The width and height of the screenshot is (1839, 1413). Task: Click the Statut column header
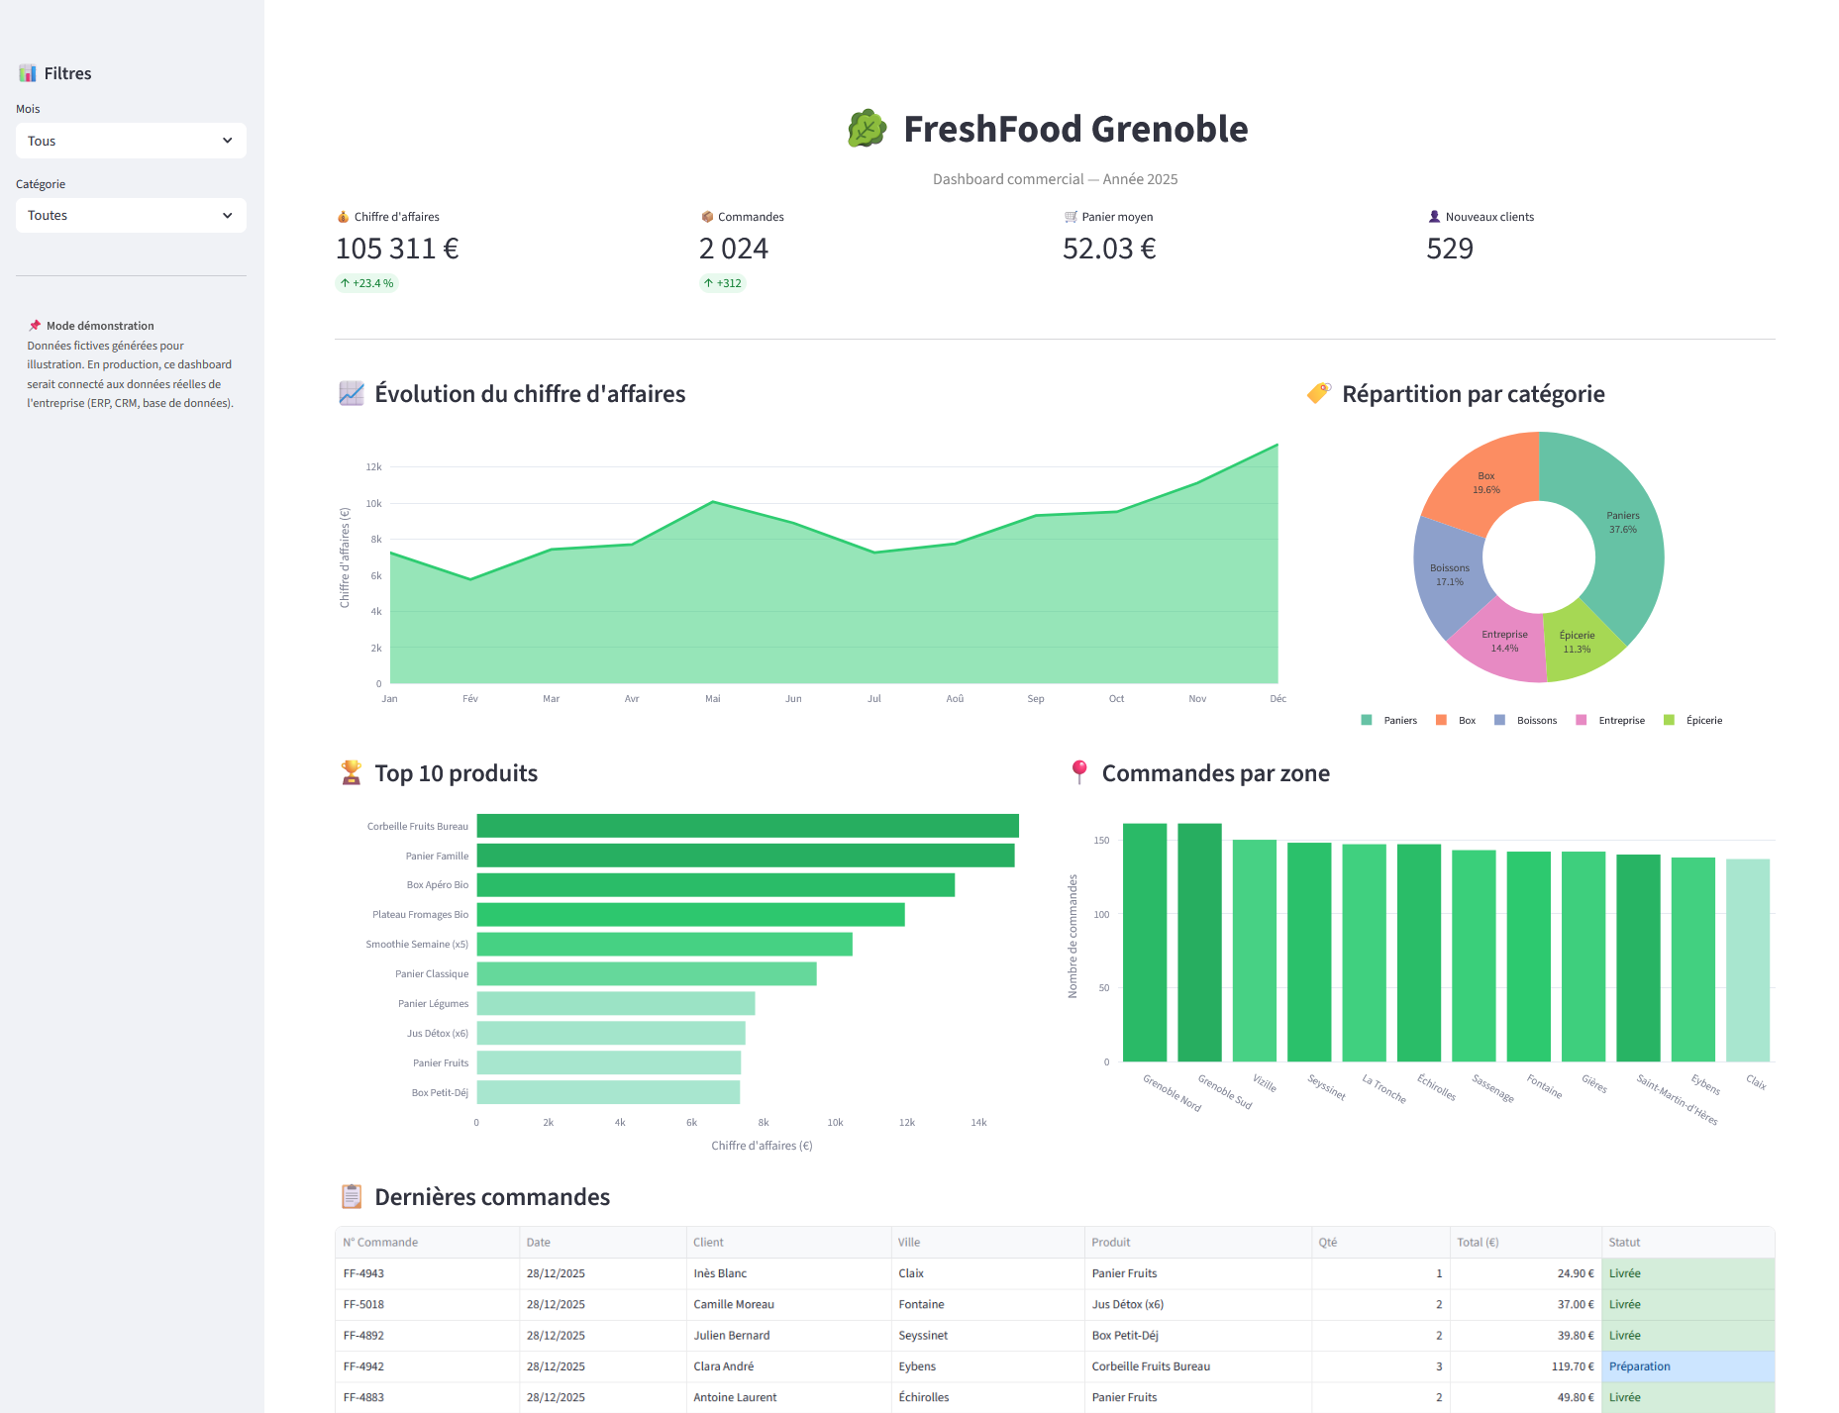tap(1624, 1242)
